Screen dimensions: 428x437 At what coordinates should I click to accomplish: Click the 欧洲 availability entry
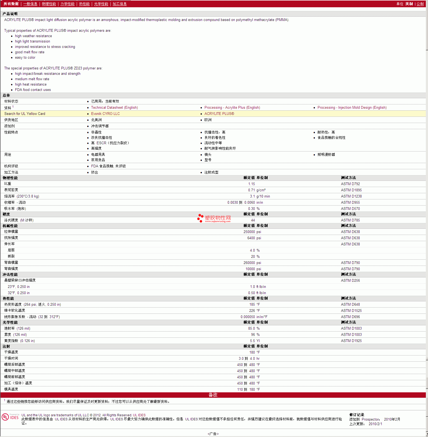click(x=208, y=120)
